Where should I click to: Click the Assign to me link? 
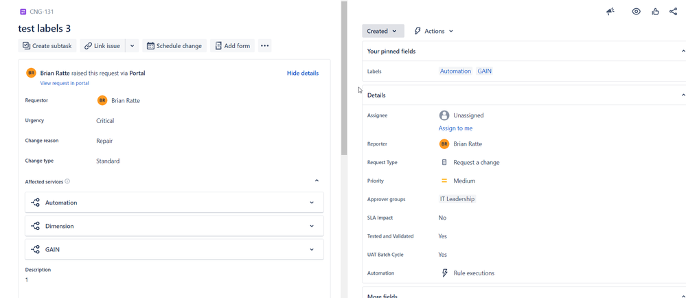click(455, 128)
